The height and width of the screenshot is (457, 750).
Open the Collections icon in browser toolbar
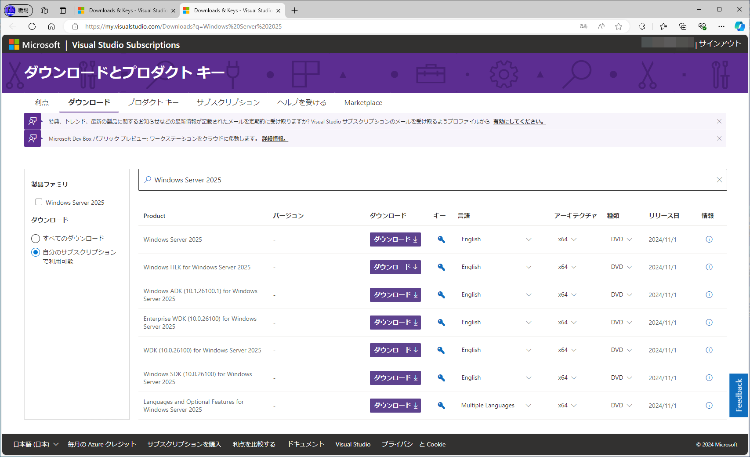pyautogui.click(x=683, y=26)
